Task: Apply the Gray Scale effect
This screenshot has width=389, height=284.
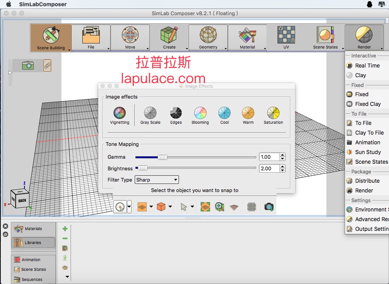Action: 150,116
